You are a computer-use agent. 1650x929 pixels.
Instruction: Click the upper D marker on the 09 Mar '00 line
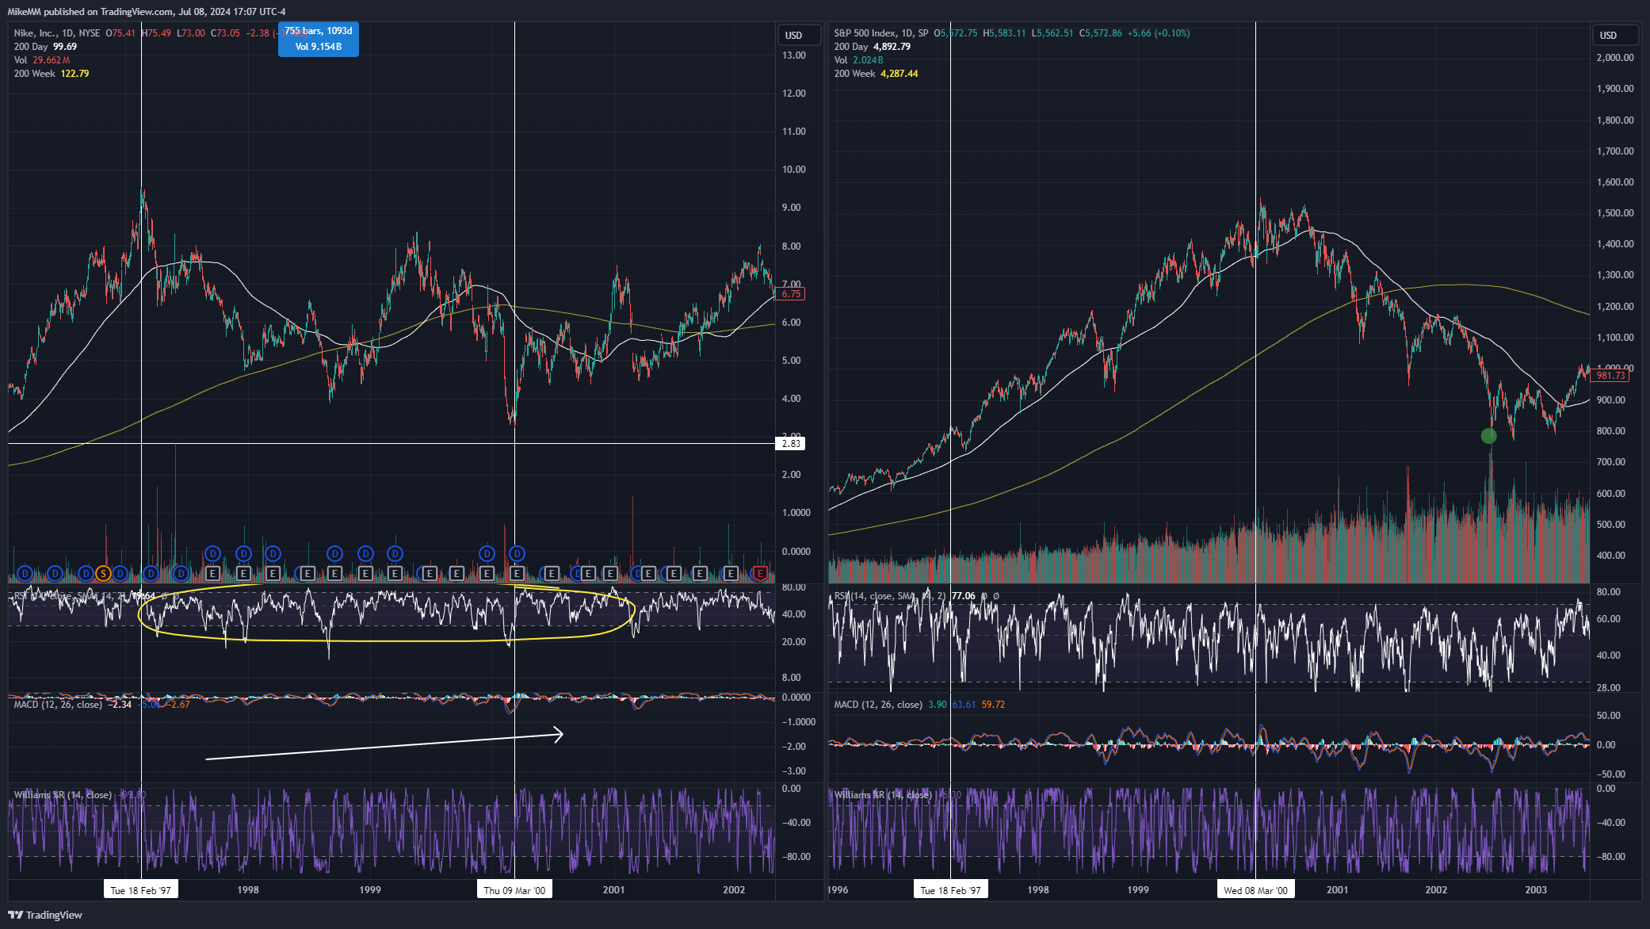click(517, 553)
